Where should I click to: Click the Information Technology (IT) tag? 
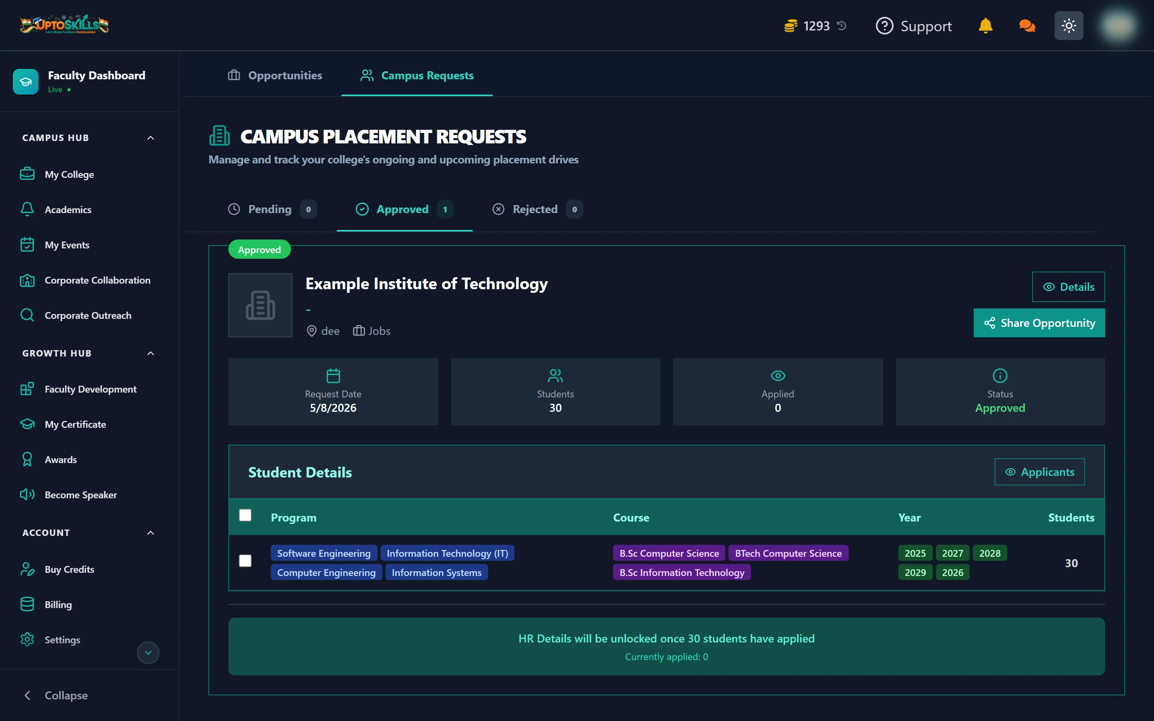[447, 553]
